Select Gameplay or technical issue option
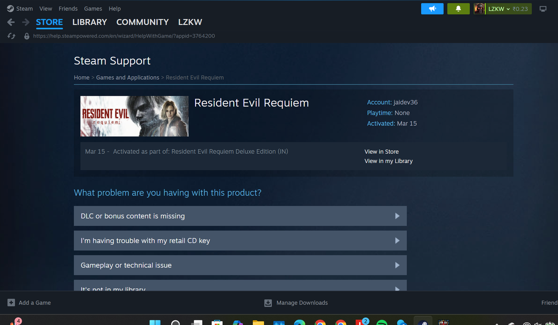 click(x=240, y=265)
